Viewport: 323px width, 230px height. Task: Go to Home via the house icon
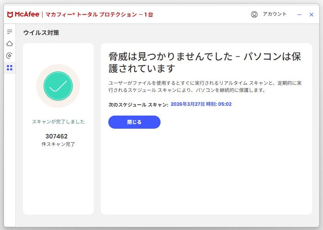tap(9, 44)
